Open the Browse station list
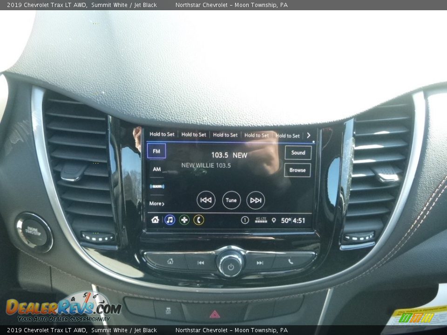 [298, 170]
